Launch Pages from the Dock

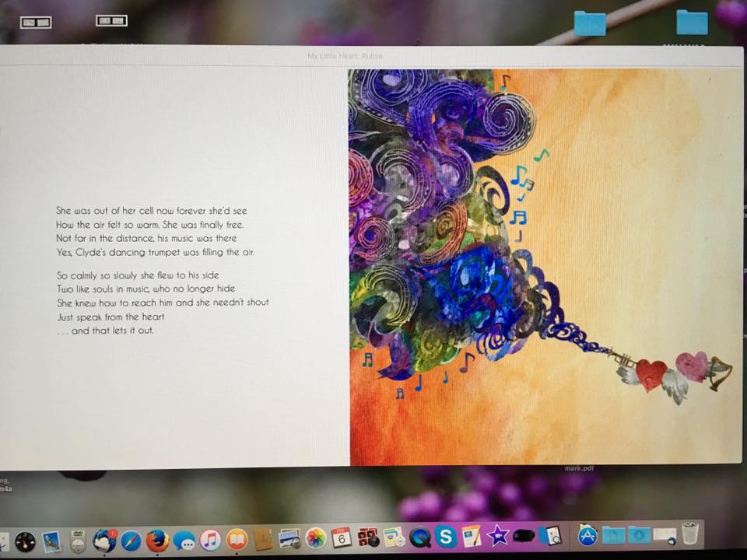pyautogui.click(x=472, y=536)
